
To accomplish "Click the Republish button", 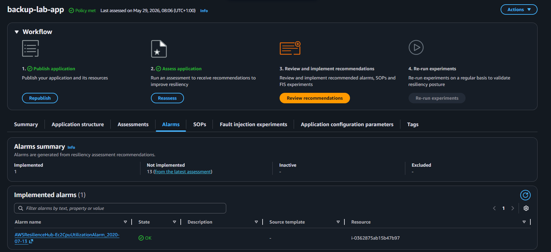I will (x=40, y=98).
